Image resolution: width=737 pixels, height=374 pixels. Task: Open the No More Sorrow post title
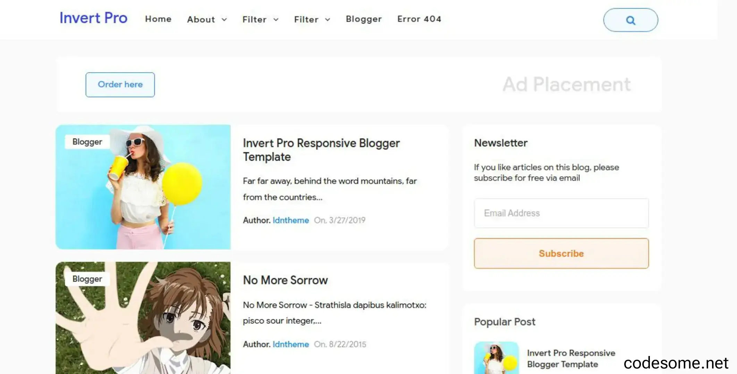click(285, 280)
